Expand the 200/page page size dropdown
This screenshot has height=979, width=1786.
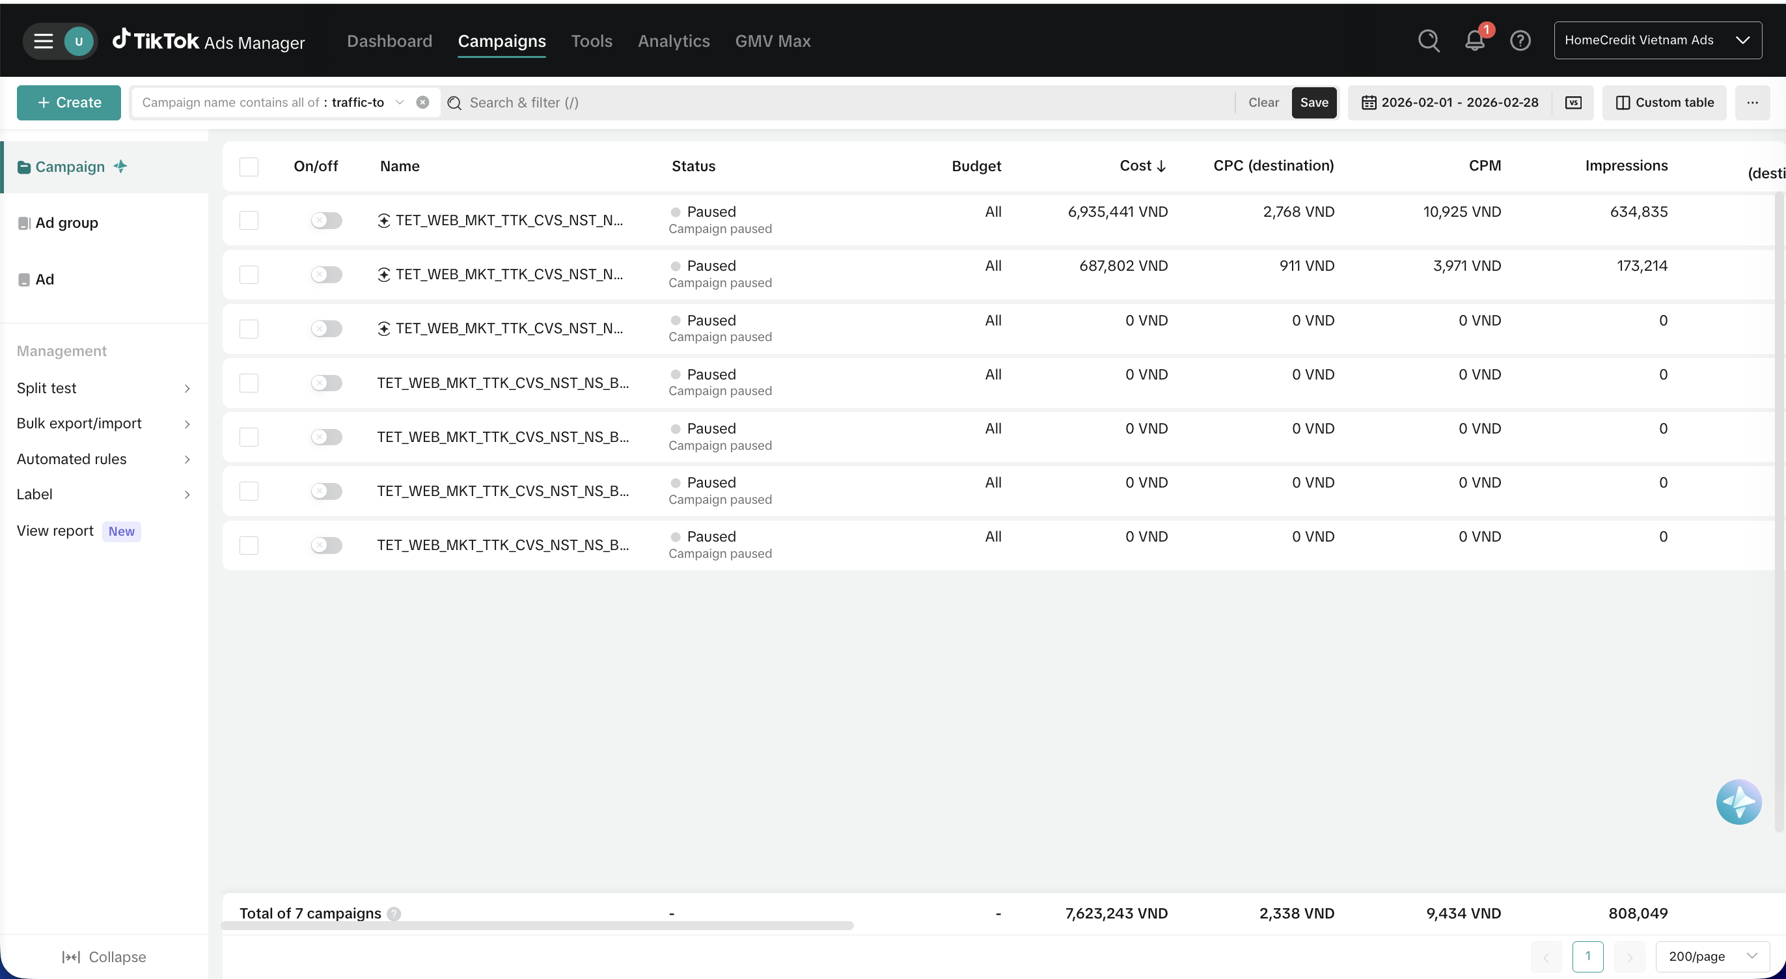tap(1712, 956)
